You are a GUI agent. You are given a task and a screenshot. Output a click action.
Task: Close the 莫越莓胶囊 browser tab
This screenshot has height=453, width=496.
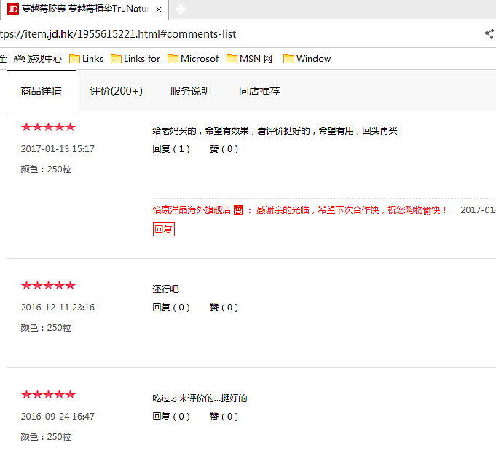point(159,9)
